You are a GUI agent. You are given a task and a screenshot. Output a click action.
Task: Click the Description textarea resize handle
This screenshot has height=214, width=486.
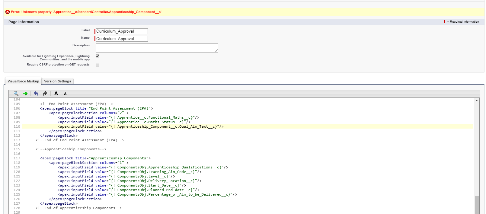coord(216,51)
